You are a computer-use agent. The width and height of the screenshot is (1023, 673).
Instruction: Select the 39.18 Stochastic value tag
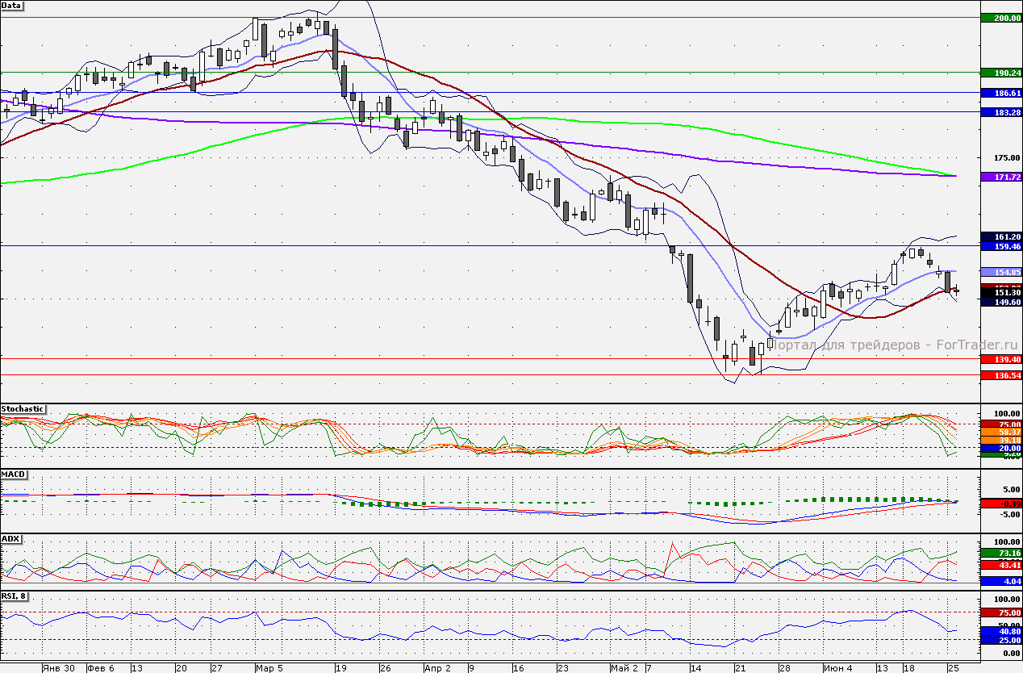pyautogui.click(x=1000, y=440)
